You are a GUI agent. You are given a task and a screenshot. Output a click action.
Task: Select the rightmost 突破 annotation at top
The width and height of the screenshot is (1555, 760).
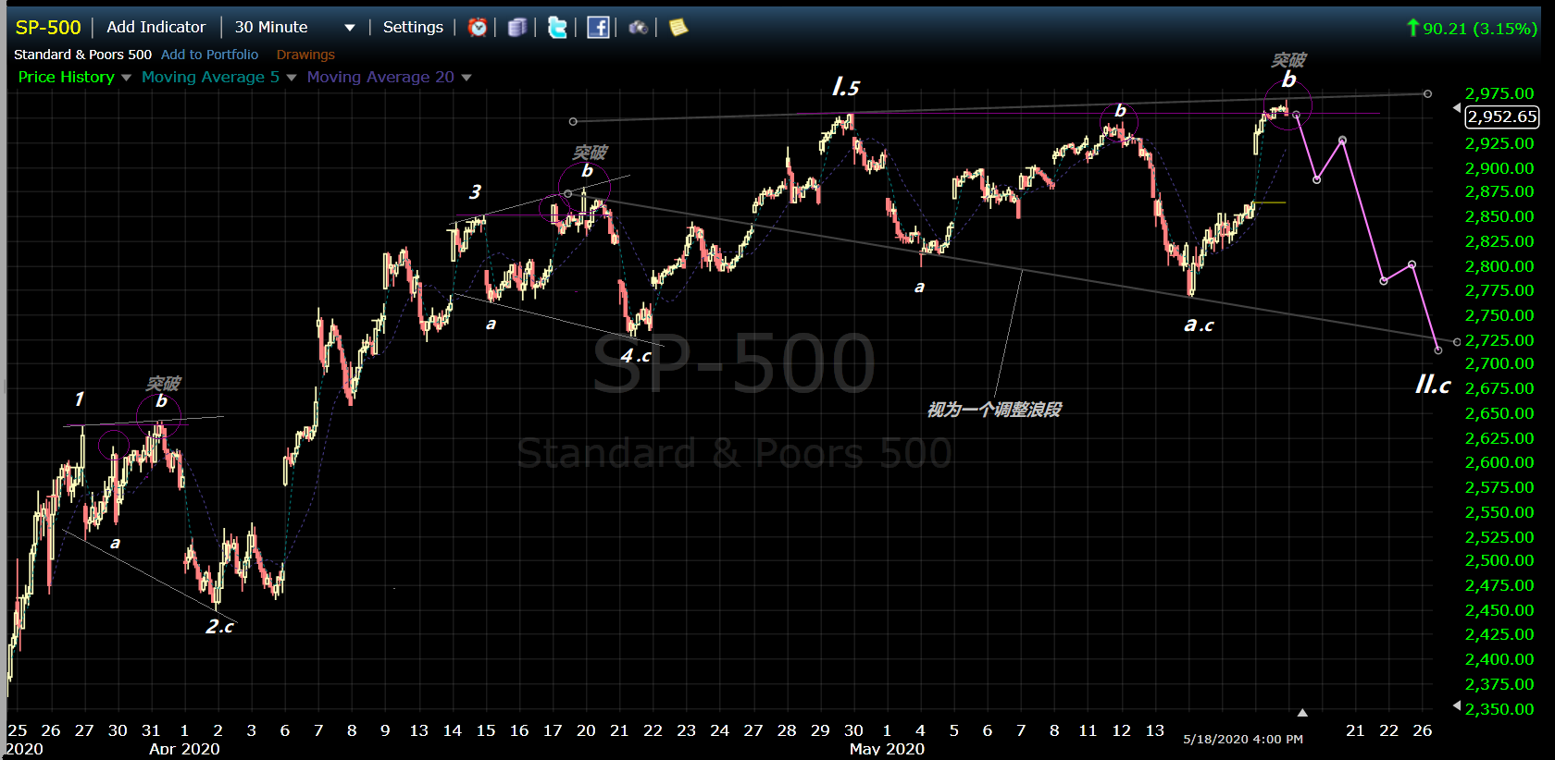tap(1288, 60)
